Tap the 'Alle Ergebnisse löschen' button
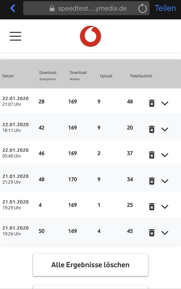 (x=90, y=264)
